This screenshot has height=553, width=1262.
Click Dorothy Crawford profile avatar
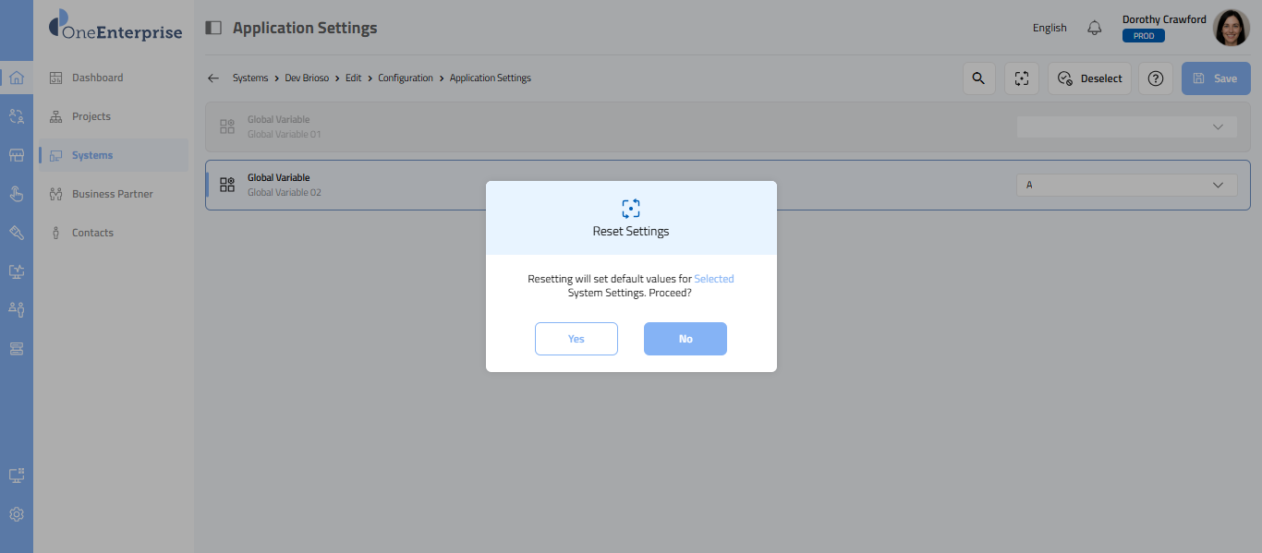(1231, 28)
